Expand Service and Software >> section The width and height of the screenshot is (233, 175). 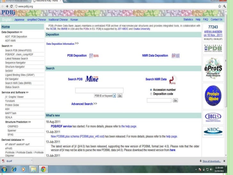(x=15, y=92)
